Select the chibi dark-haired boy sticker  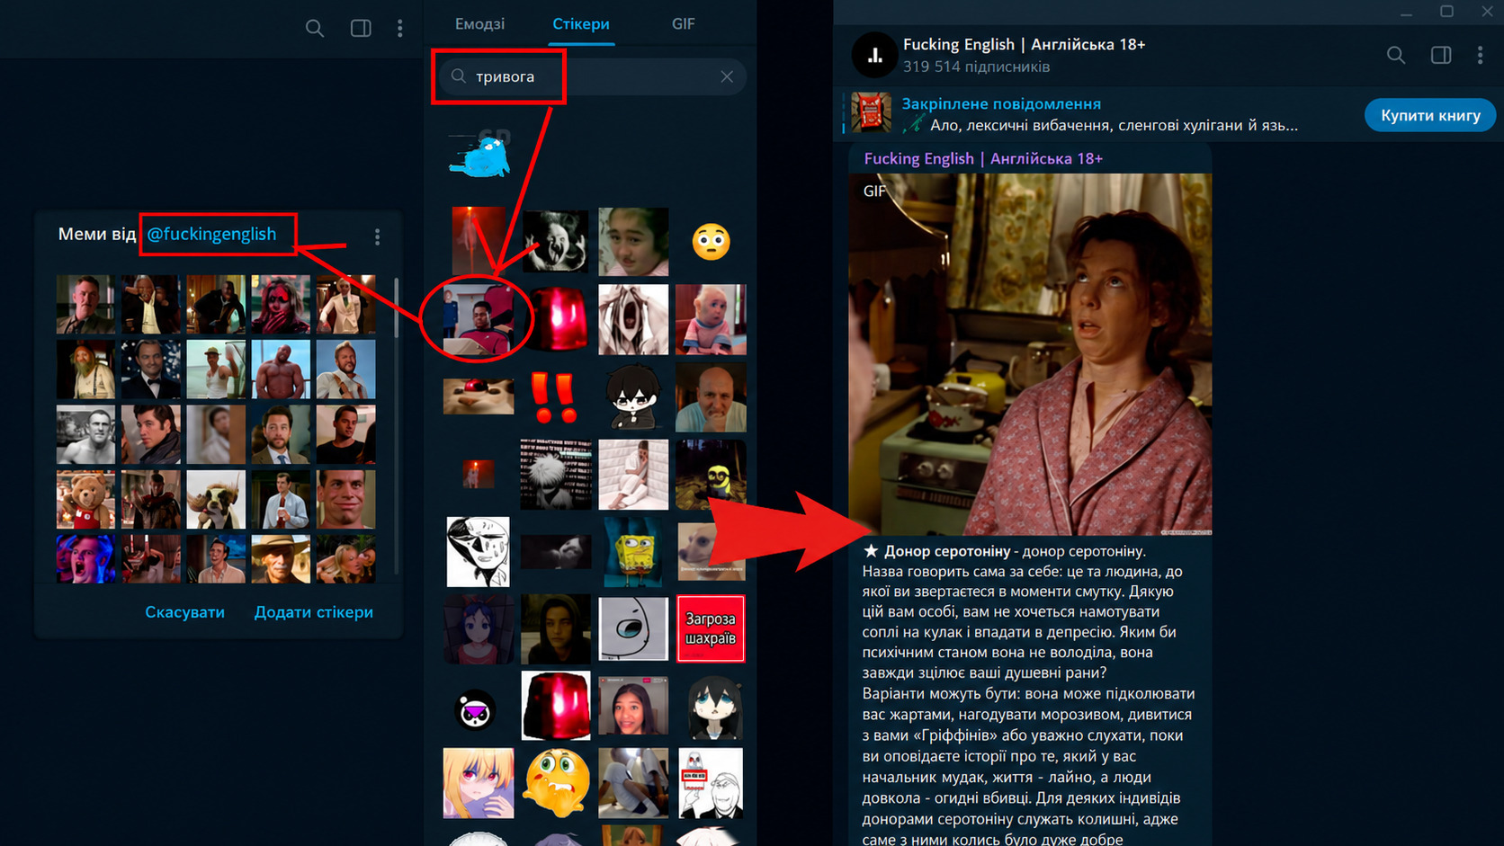633,396
